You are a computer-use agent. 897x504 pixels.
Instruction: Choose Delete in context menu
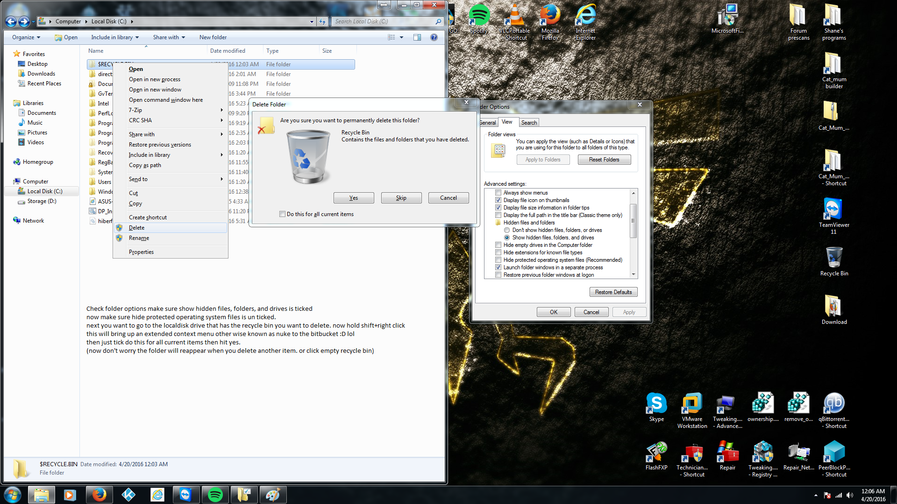137,228
